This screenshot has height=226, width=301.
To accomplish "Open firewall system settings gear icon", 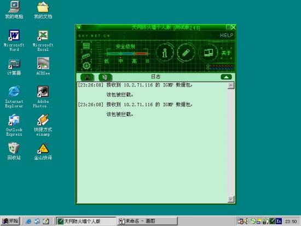I will click(x=86, y=66).
